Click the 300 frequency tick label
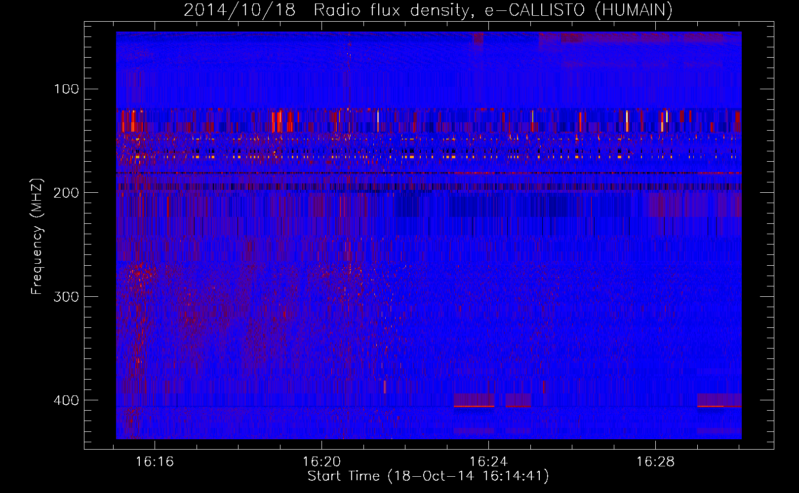Screen dimensions: 799x493 (66, 296)
